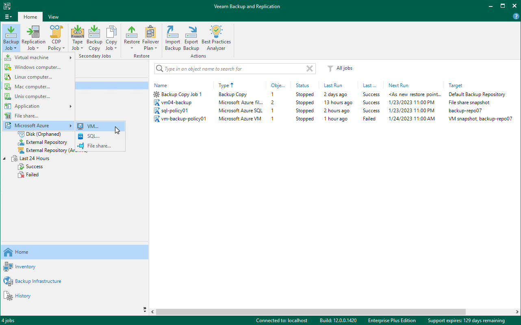Open the Failover Plan ribbon button
521x325 pixels.
(150, 38)
